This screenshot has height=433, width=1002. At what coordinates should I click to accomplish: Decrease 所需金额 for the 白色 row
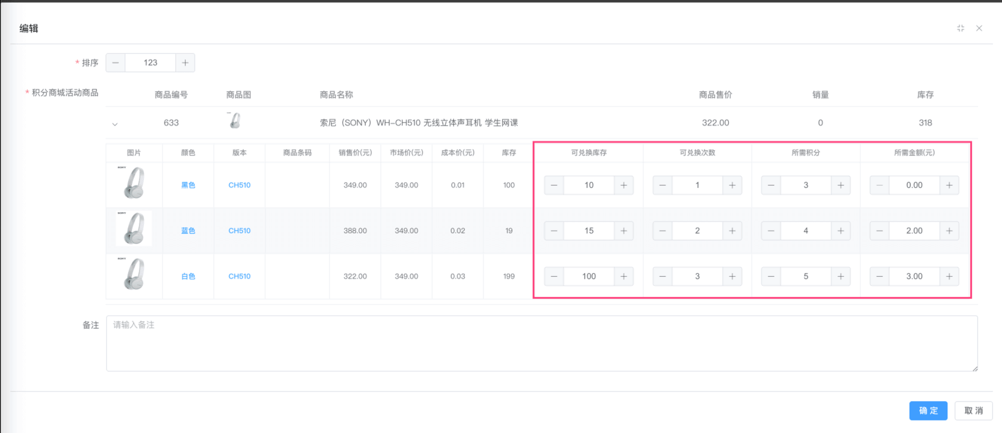[880, 277]
